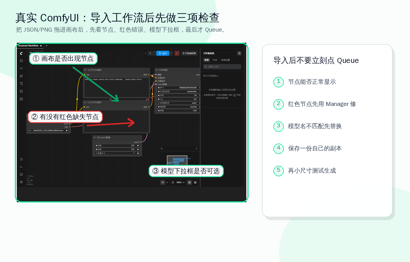410x262 pixels.
Task: Click the 种子 seed value field
Action: coord(179,88)
